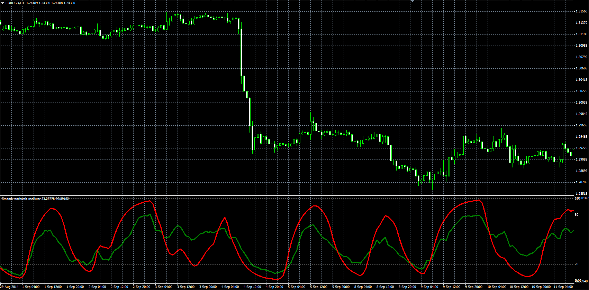Click the 9 Sep 12:00 time label
Screen dimensions: 589x290
pos(452,287)
